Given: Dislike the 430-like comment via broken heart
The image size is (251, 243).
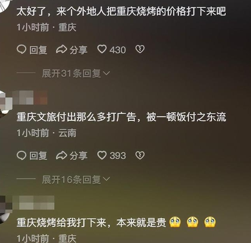Looking at the screenshot, I should point(140,49).
